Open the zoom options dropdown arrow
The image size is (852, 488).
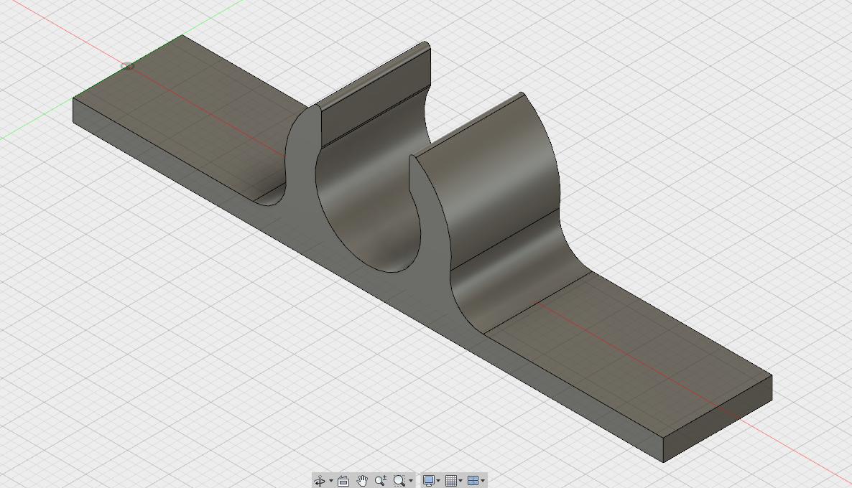411,480
